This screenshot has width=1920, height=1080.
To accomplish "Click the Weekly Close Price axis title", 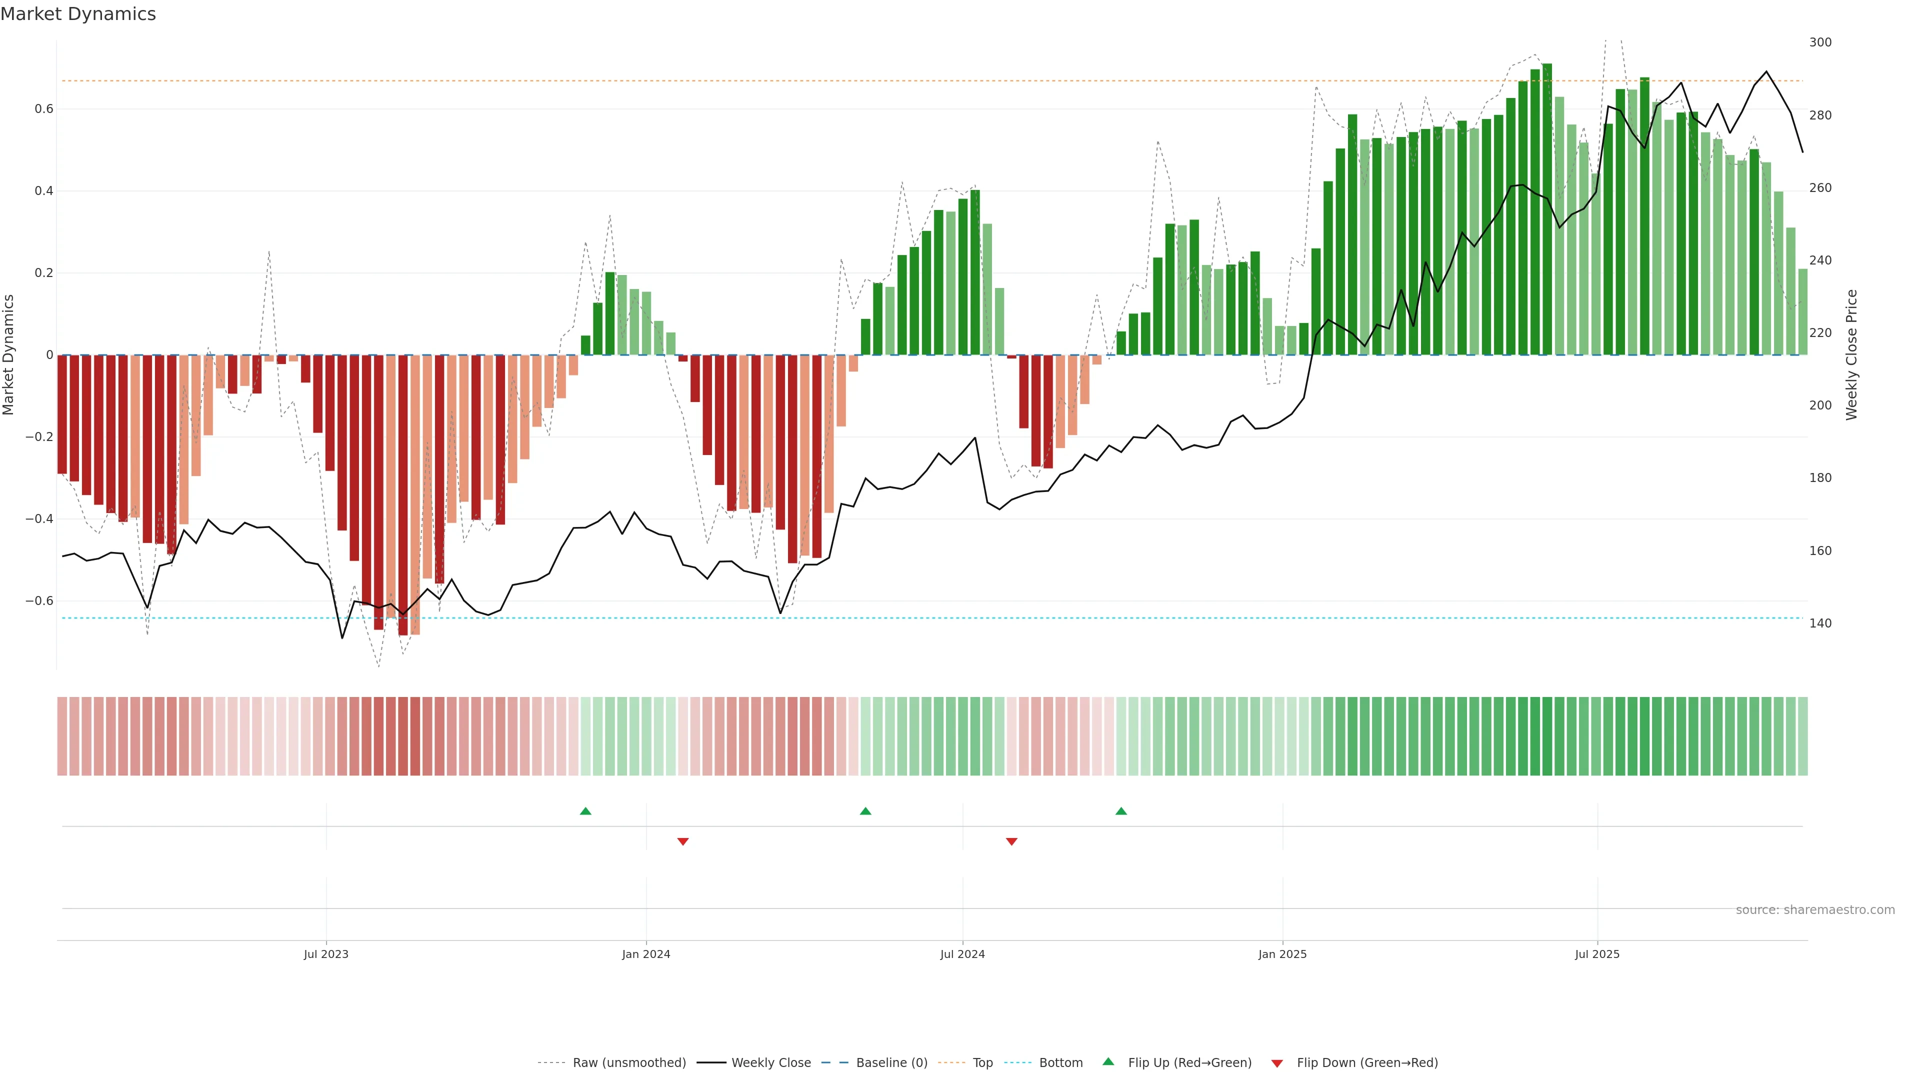I will click(1851, 355).
